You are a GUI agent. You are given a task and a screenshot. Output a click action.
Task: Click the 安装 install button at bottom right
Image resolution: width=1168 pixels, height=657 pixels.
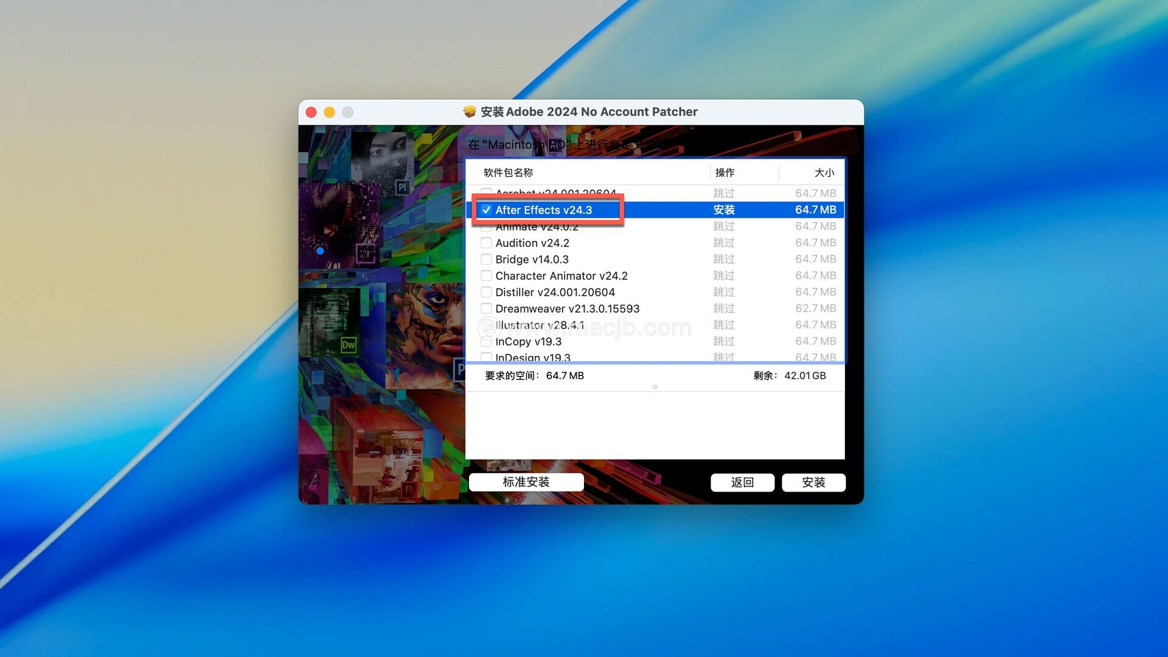813,482
